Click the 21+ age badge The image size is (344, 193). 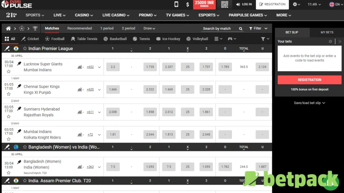click(11, 15)
